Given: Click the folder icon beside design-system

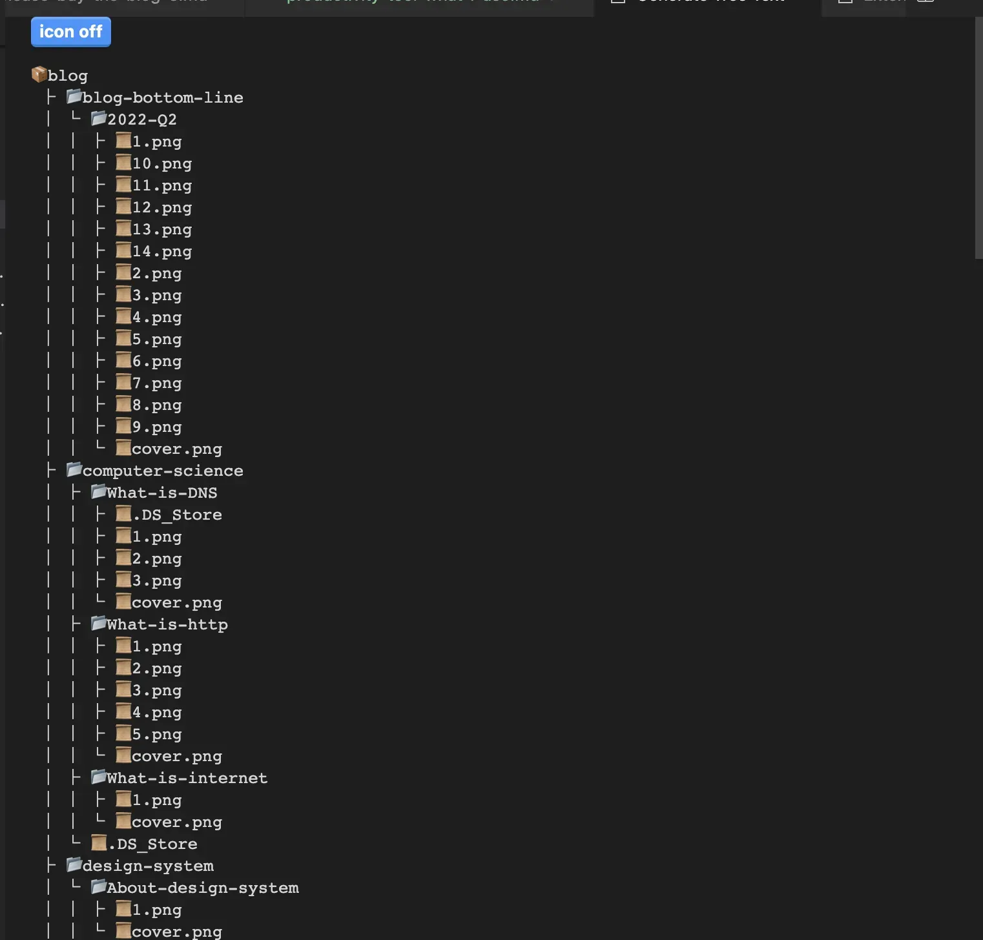Looking at the screenshot, I should [73, 865].
